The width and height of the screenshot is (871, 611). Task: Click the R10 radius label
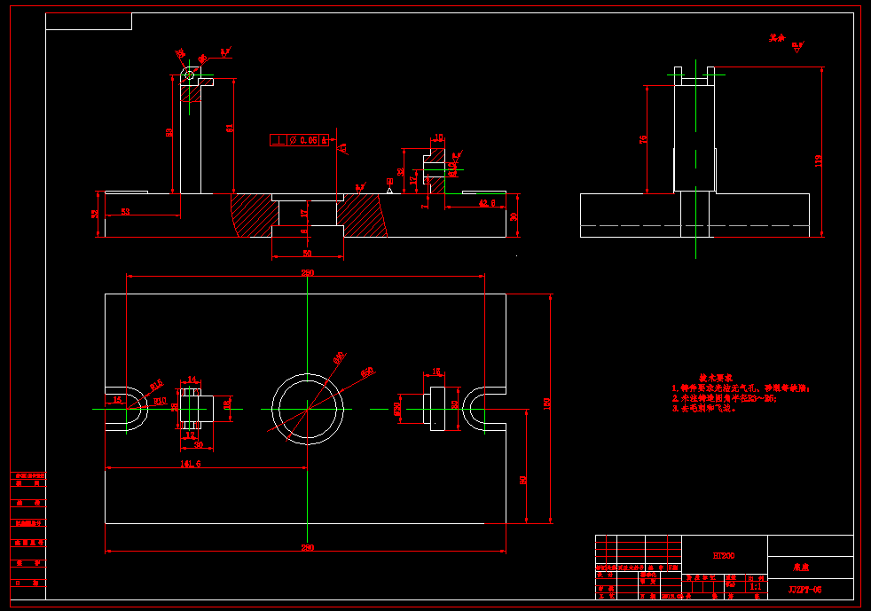[x=160, y=401]
